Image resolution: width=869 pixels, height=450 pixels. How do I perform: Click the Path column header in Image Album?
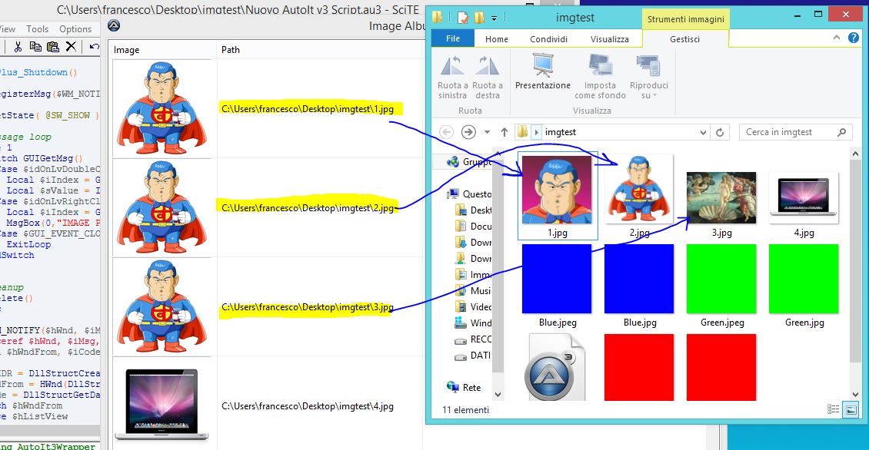pos(320,50)
